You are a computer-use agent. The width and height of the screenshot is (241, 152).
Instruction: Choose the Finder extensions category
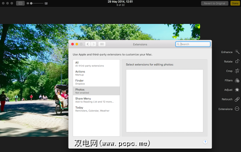click(96, 82)
